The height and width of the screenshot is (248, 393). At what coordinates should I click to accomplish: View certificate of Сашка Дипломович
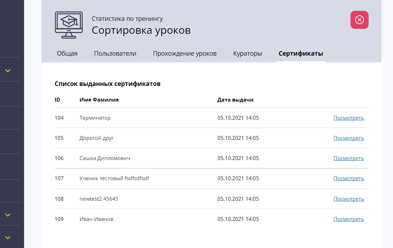[x=349, y=158]
